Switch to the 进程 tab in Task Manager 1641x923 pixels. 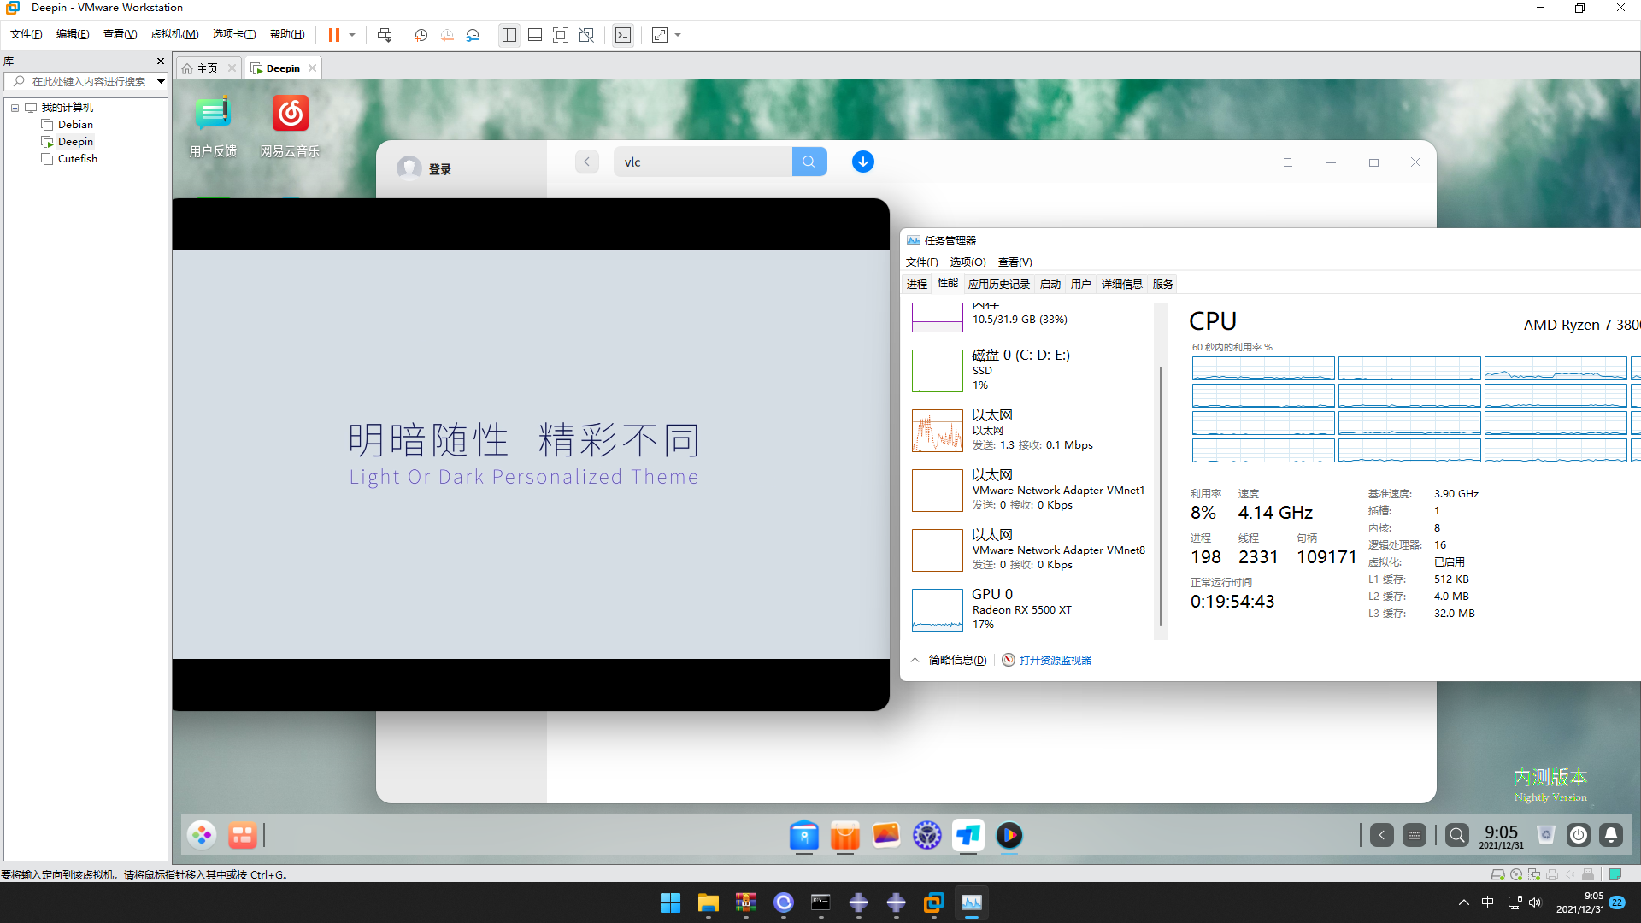point(916,283)
